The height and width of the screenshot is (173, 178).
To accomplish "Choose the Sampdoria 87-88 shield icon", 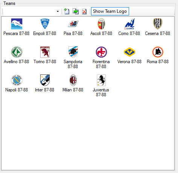I will pyautogui.click(x=73, y=52).
